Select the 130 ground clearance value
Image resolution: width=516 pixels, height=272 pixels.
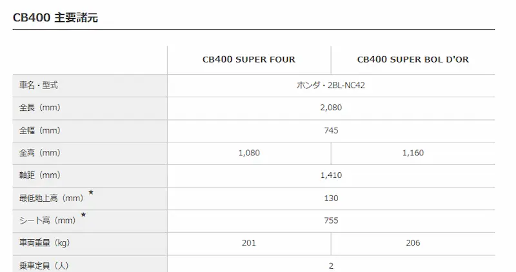[330, 198]
